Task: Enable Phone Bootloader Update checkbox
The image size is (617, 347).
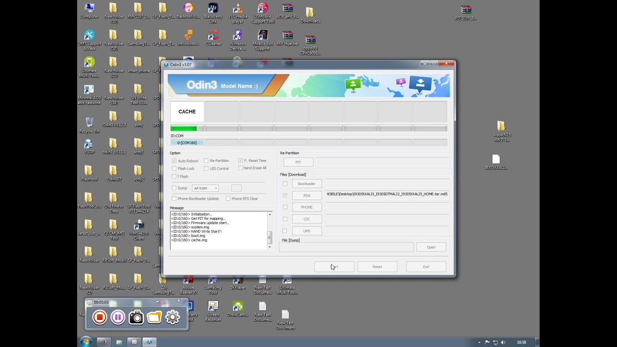Action: pos(174,199)
